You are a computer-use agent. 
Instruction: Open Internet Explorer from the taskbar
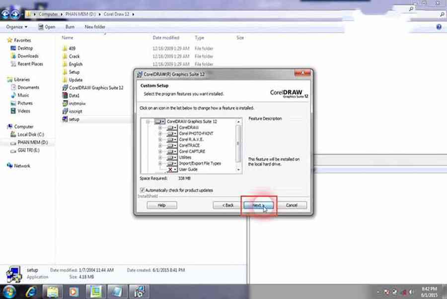pos(31,290)
